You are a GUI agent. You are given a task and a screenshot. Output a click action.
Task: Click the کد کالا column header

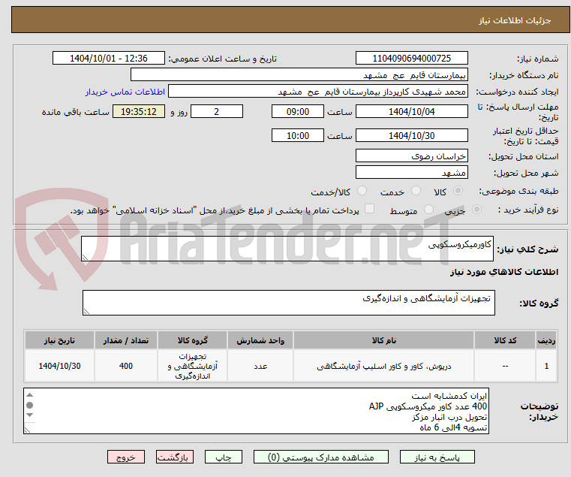505,340
